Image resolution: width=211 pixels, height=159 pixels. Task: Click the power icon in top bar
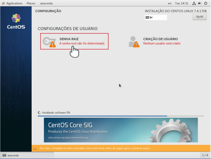[206, 3]
